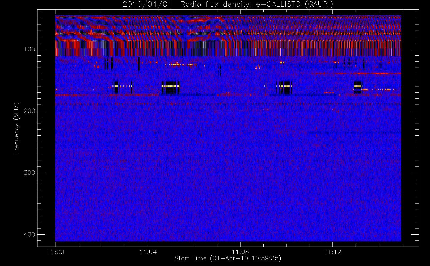Click the 200 frequency tick label

coord(29,111)
